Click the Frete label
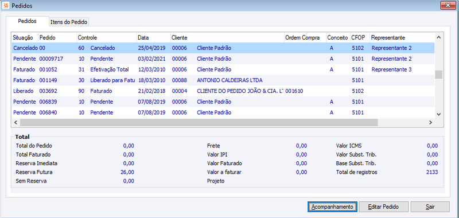The image size is (459, 218). click(213, 146)
